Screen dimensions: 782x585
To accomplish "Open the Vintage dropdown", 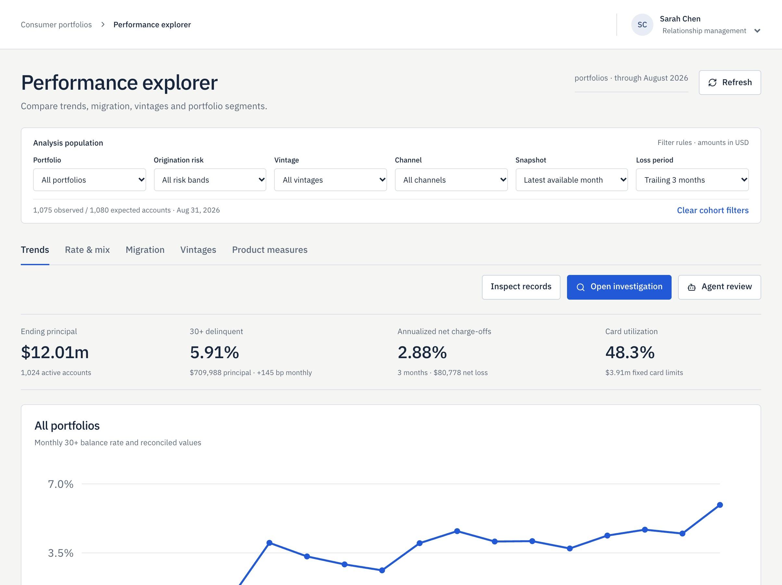I will (331, 180).
